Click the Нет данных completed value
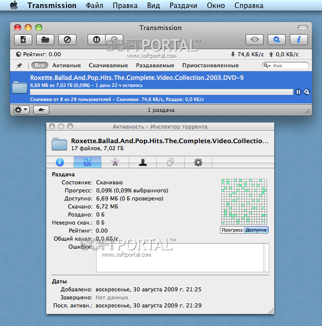Viewport: 322px width, 326px height. point(112,297)
